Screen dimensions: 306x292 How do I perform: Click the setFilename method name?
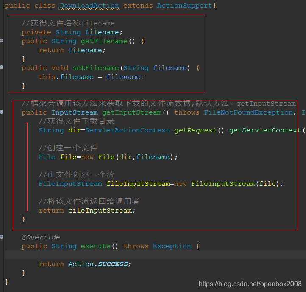click(96, 68)
